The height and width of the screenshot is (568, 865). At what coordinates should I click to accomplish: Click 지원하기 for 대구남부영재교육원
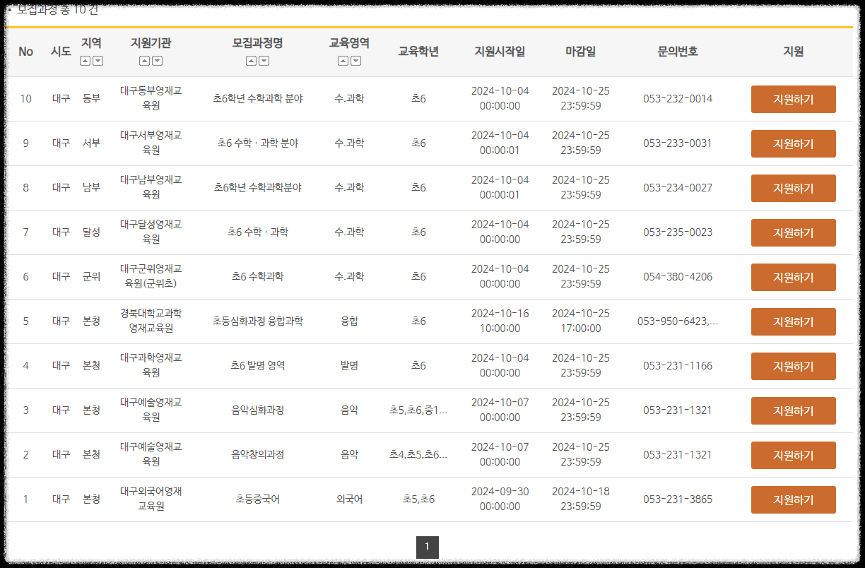[793, 188]
